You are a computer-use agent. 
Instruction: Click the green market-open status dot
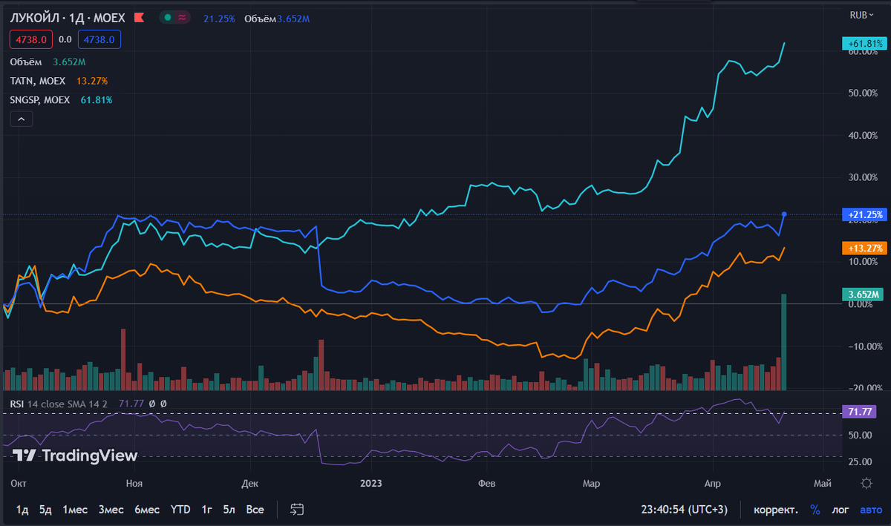coord(169,17)
